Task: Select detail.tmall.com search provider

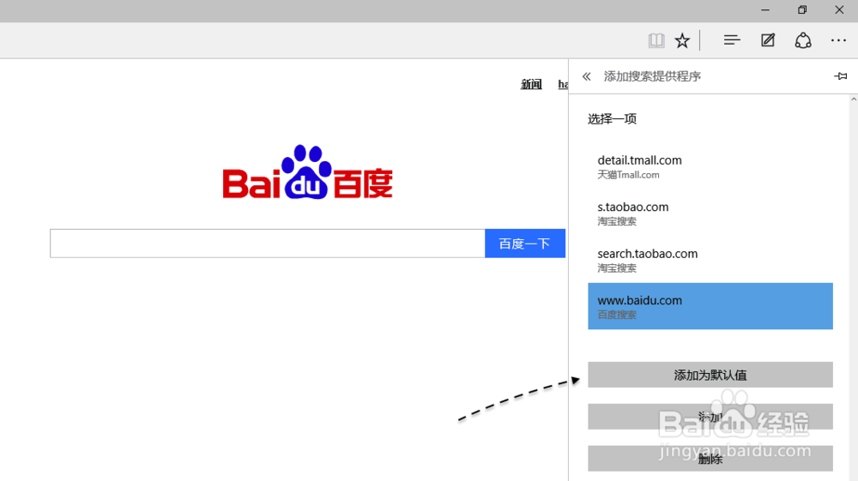Action: tap(710, 166)
